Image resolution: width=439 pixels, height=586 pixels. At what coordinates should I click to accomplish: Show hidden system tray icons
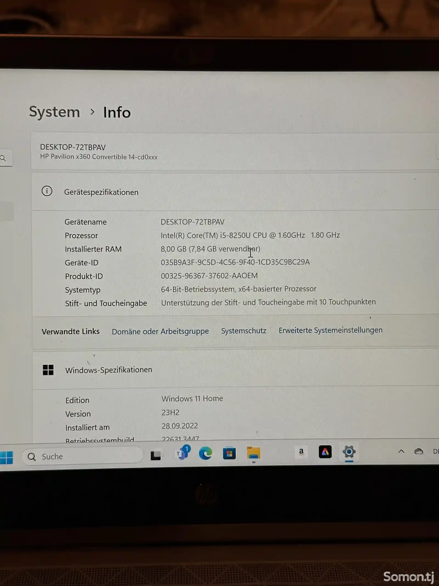click(401, 451)
